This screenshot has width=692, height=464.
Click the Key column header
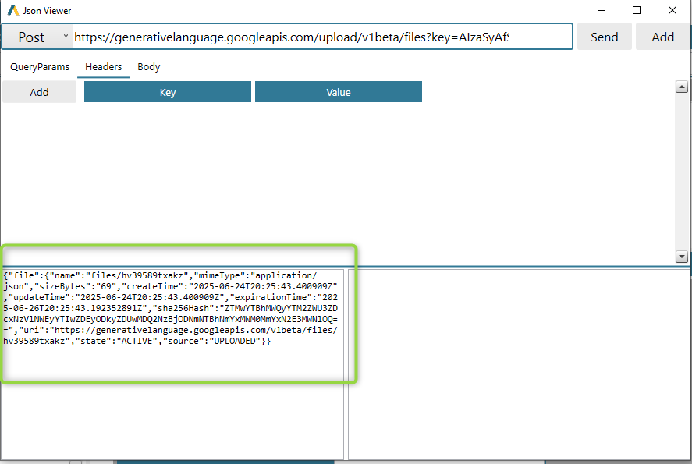click(168, 92)
